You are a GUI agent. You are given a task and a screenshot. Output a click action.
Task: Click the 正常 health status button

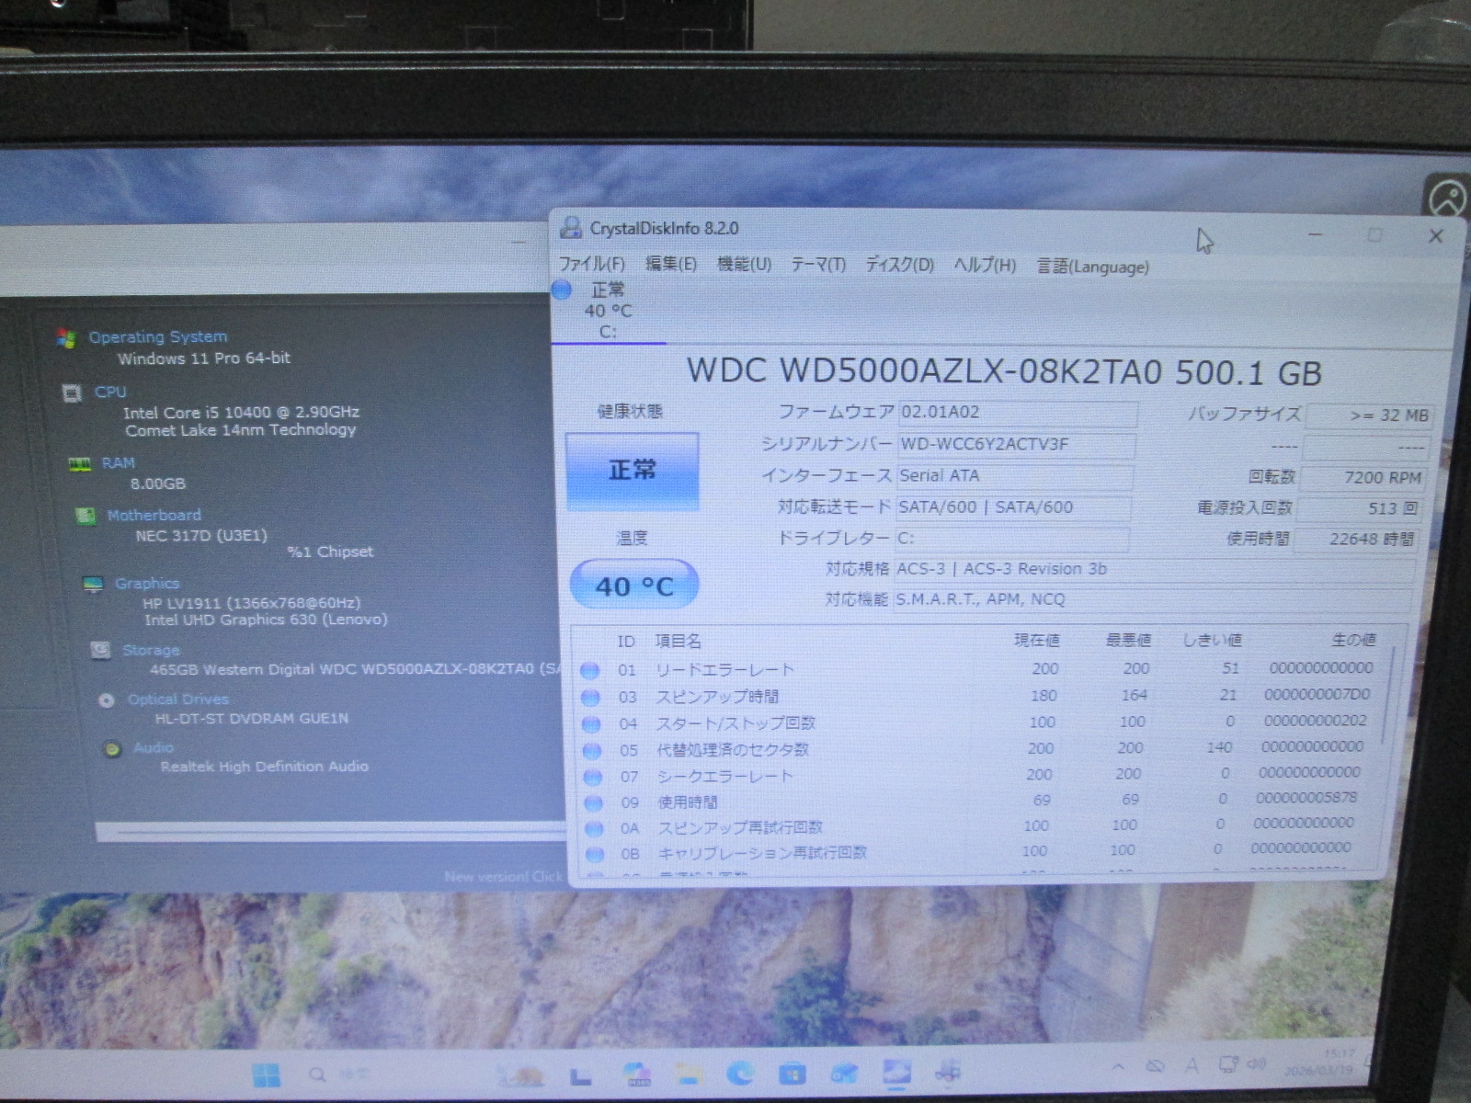[x=633, y=471]
